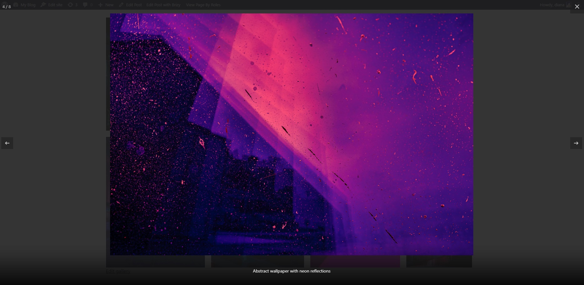
Task: Open the updates icon showing 3
Action: (x=70, y=5)
